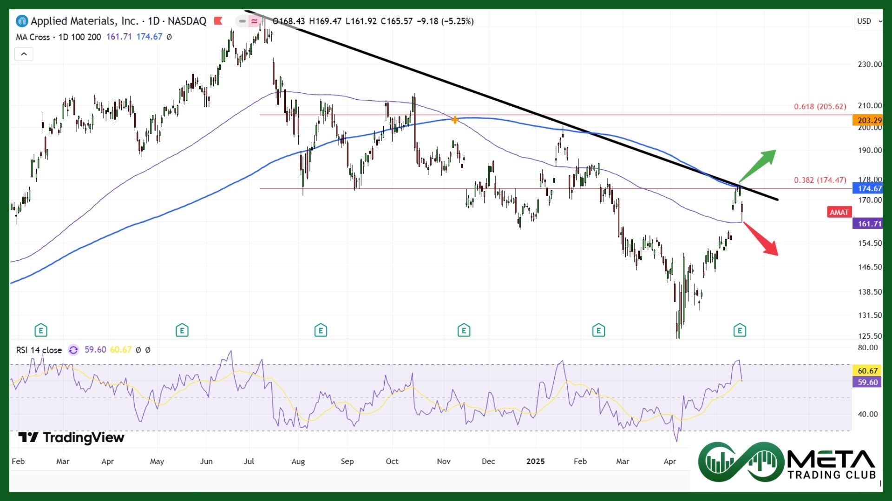Click RSI value 60.67 in legend
The image size is (892, 501).
tap(121, 350)
